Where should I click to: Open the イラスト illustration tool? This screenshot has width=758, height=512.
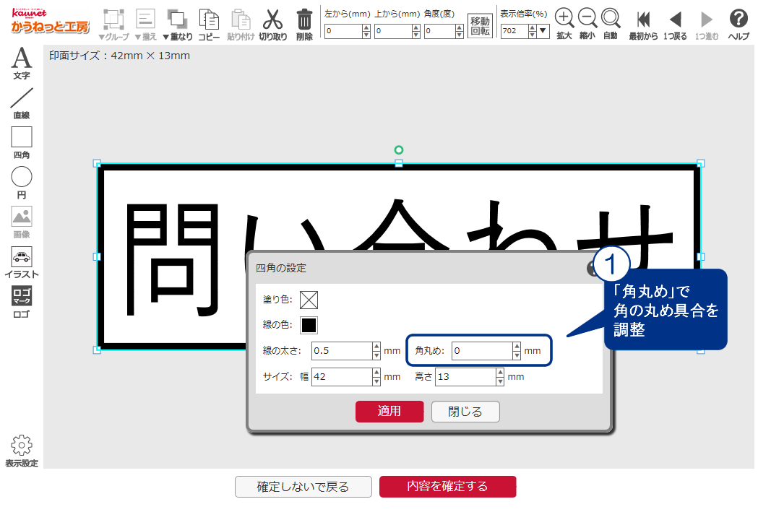[22, 261]
